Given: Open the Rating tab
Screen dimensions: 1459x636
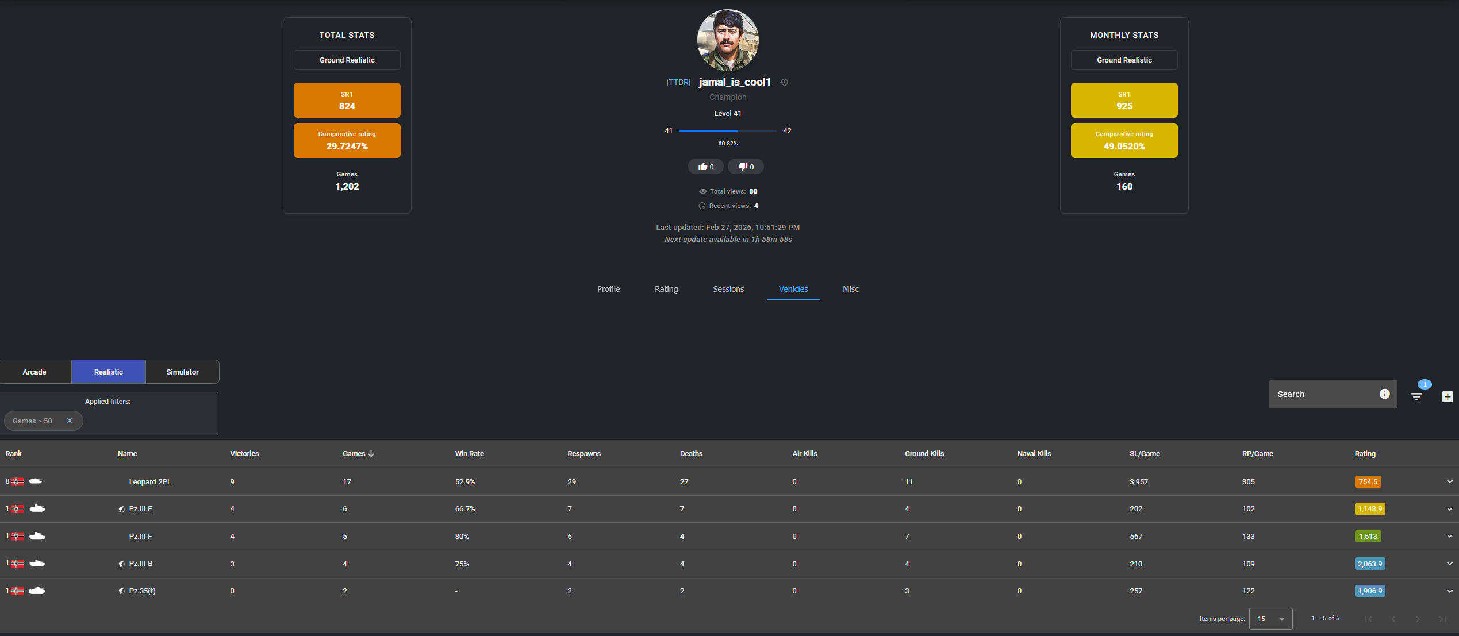Looking at the screenshot, I should [666, 289].
